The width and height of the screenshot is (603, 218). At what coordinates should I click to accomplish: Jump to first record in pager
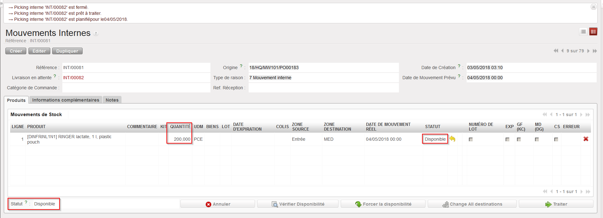[x=556, y=51]
